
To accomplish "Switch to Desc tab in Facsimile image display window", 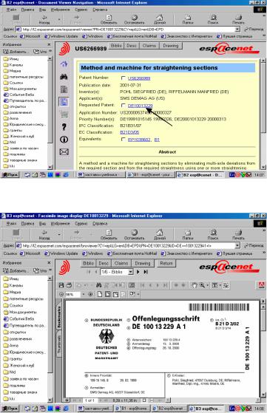I will [x=104, y=263].
